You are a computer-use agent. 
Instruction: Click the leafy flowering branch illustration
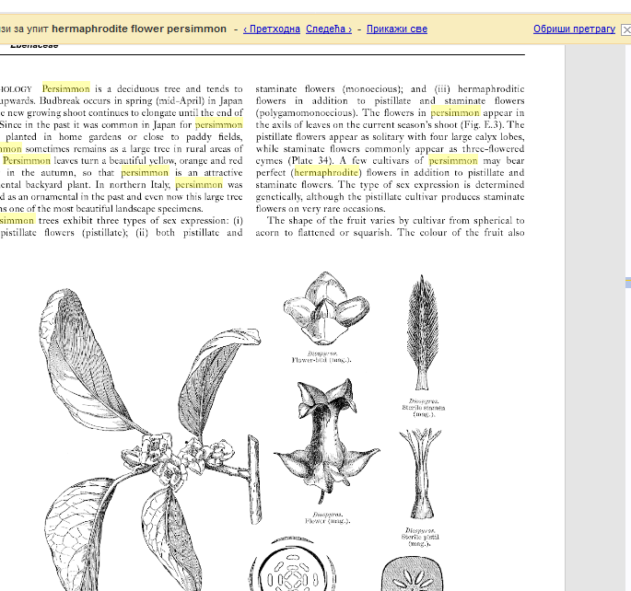click(151, 440)
